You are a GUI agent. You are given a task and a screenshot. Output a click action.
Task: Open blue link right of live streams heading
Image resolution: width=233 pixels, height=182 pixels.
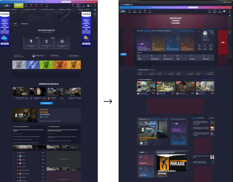point(208,80)
